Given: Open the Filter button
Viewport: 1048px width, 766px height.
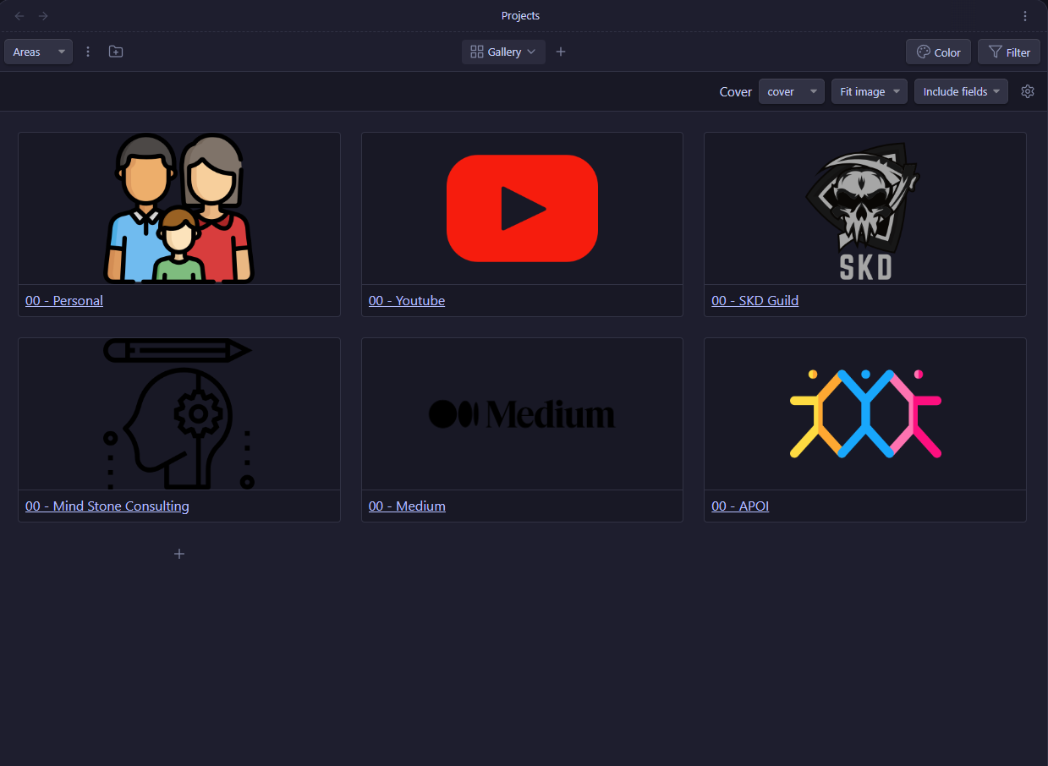Looking at the screenshot, I should point(1009,52).
